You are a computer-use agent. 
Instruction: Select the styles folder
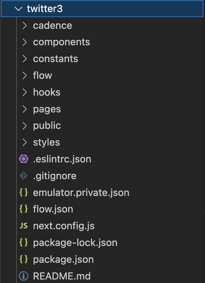[102, 142]
